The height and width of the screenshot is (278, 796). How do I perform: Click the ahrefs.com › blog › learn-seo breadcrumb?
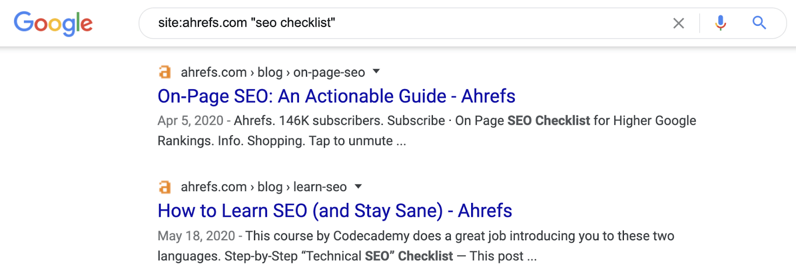coord(264,187)
